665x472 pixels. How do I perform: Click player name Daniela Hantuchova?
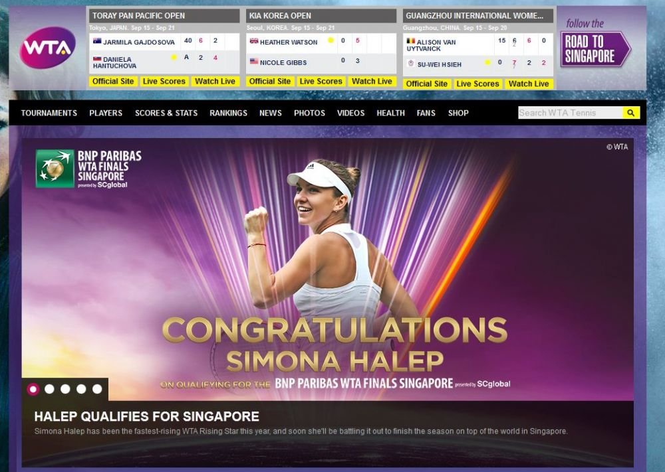pyautogui.click(x=114, y=62)
